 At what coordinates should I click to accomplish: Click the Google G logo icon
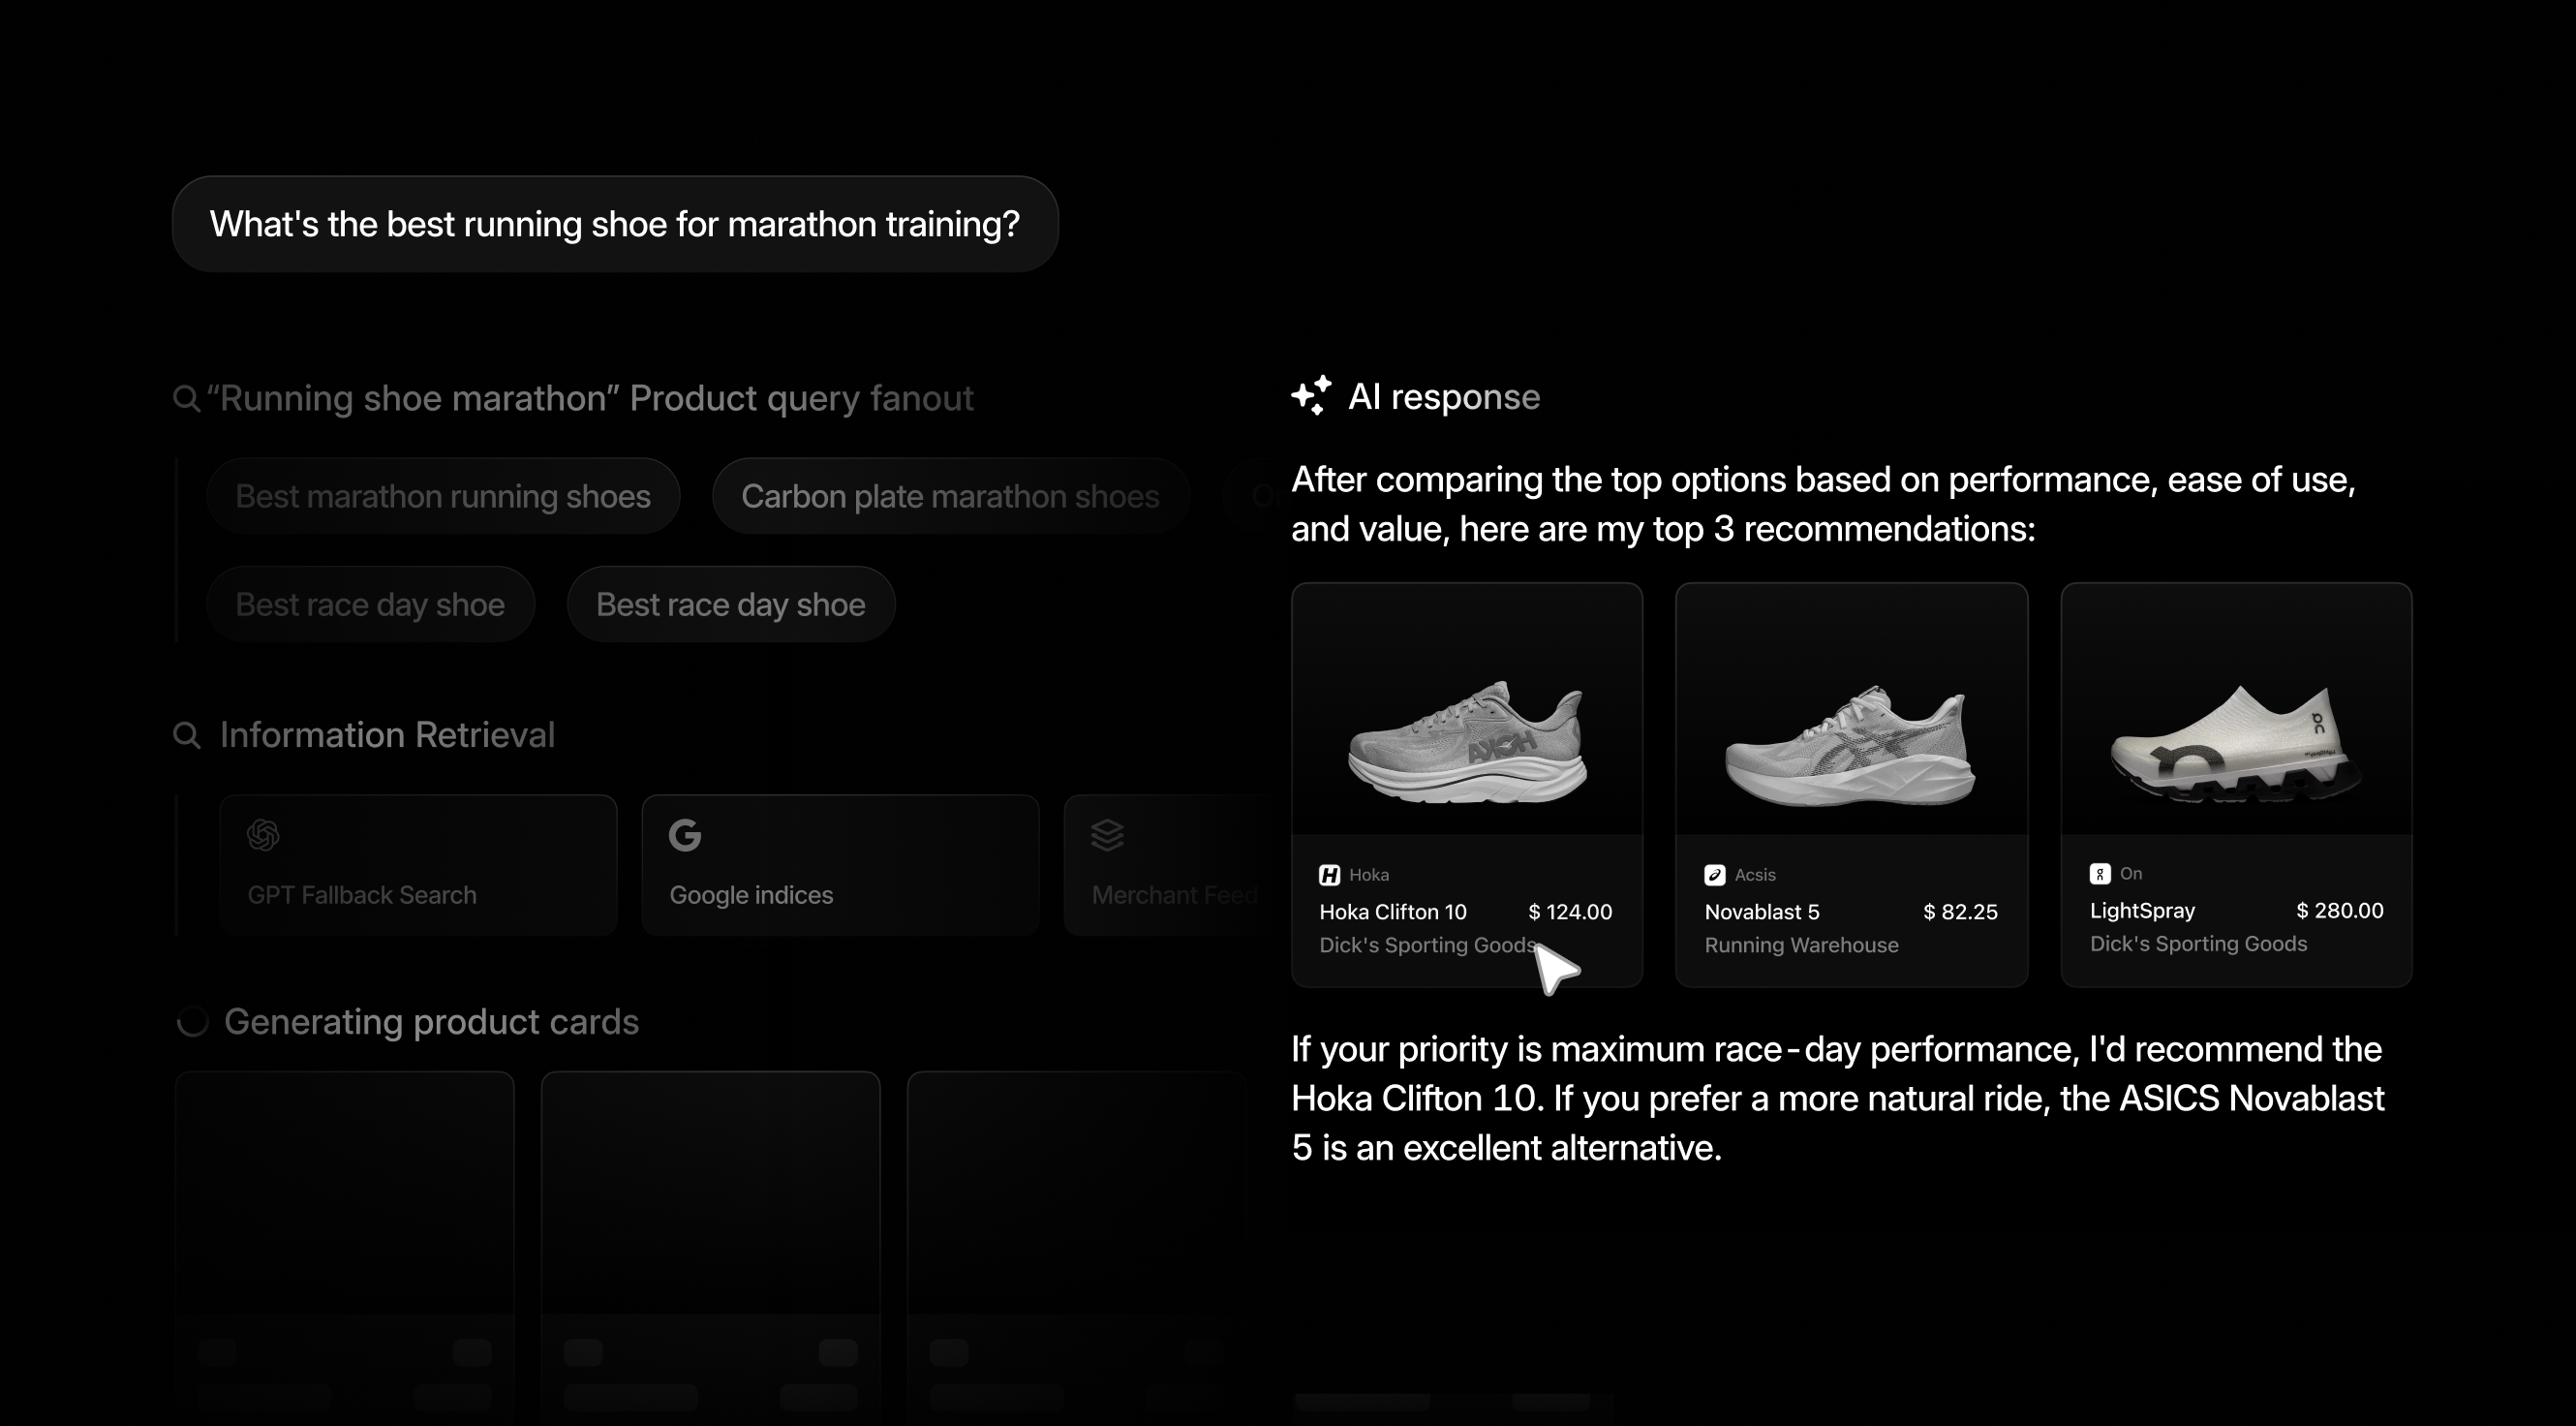point(685,835)
